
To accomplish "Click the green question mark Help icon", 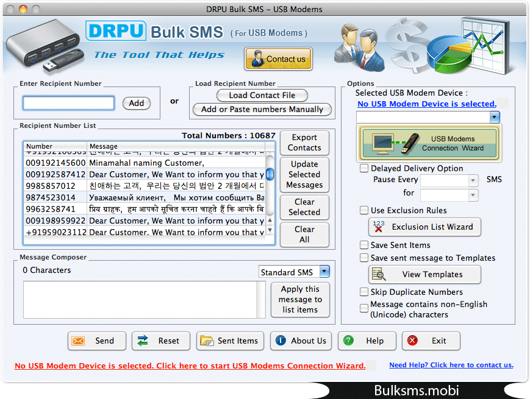I will coord(348,341).
